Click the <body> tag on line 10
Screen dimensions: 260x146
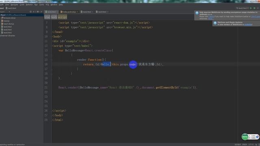point(57,36)
